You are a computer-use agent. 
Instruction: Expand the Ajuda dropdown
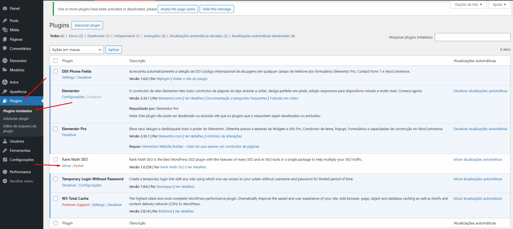click(499, 4)
